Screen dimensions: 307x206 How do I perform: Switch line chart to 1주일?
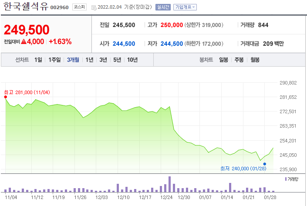[54, 60]
